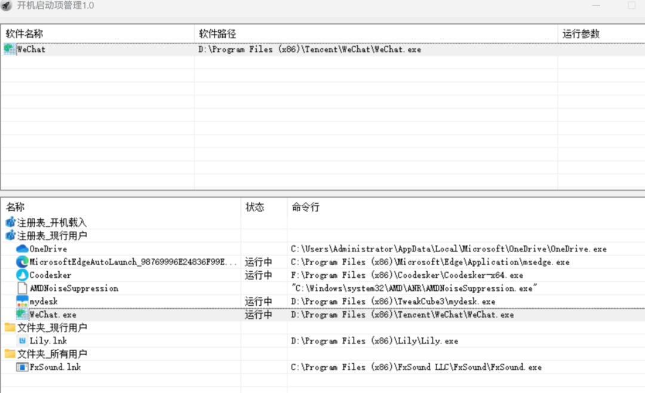Click the WeChat icon in top software list

(10, 49)
